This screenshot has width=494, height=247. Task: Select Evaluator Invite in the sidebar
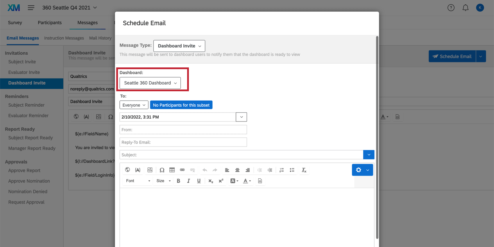(x=24, y=72)
